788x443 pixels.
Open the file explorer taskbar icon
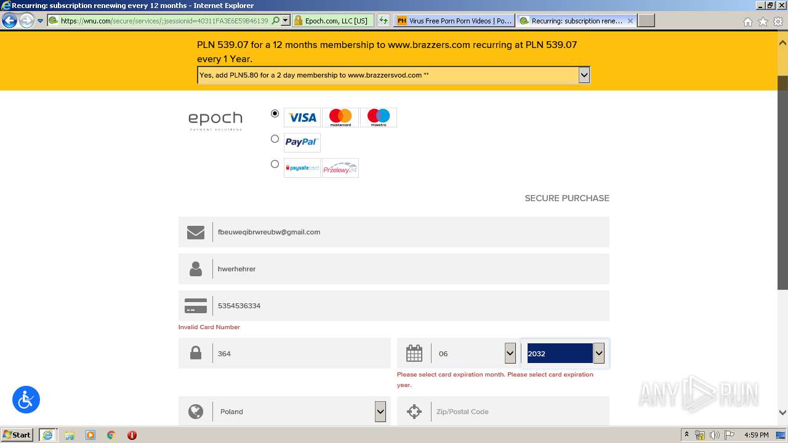tap(70, 435)
